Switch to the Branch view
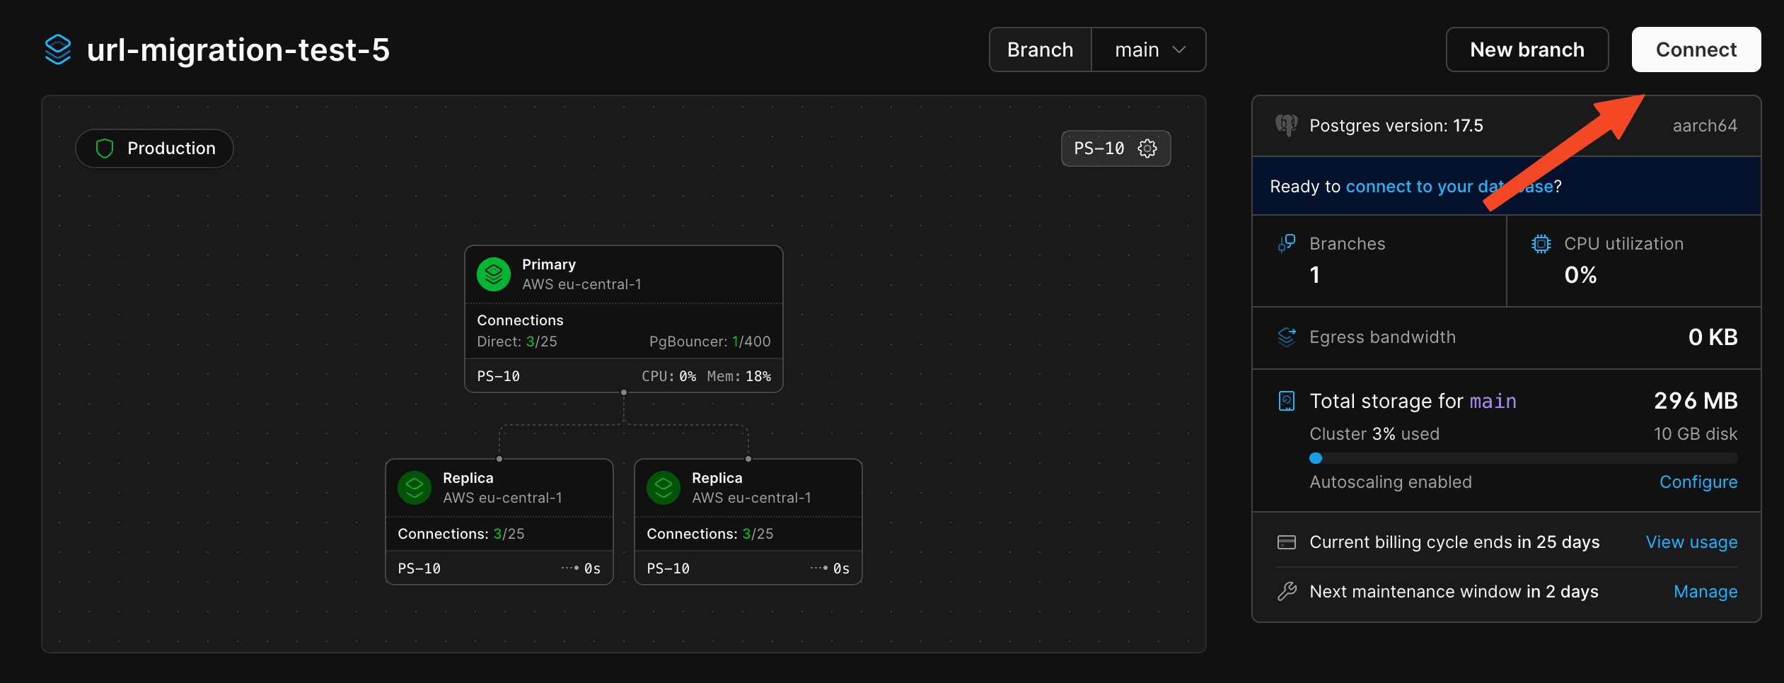The width and height of the screenshot is (1784, 683). (1040, 49)
